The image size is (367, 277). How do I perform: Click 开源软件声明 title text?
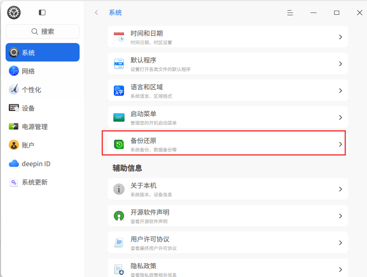coord(150,212)
